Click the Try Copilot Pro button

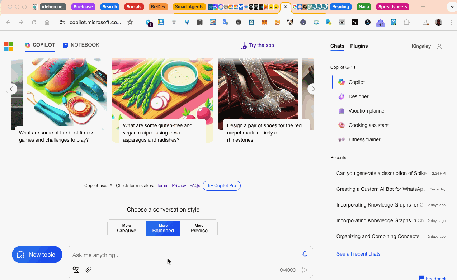tap(222, 186)
